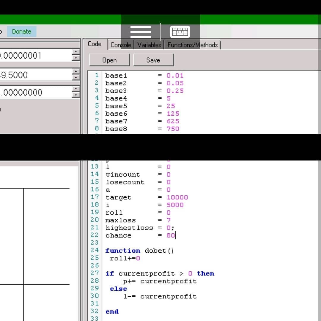Decrease the 9.5000 field with down arrow

coord(76,77)
